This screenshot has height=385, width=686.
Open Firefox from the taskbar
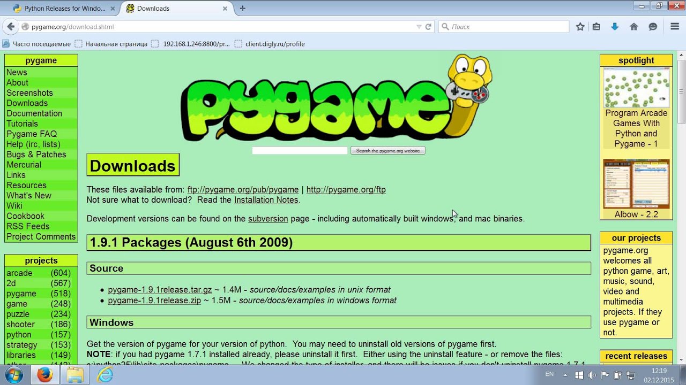45,375
